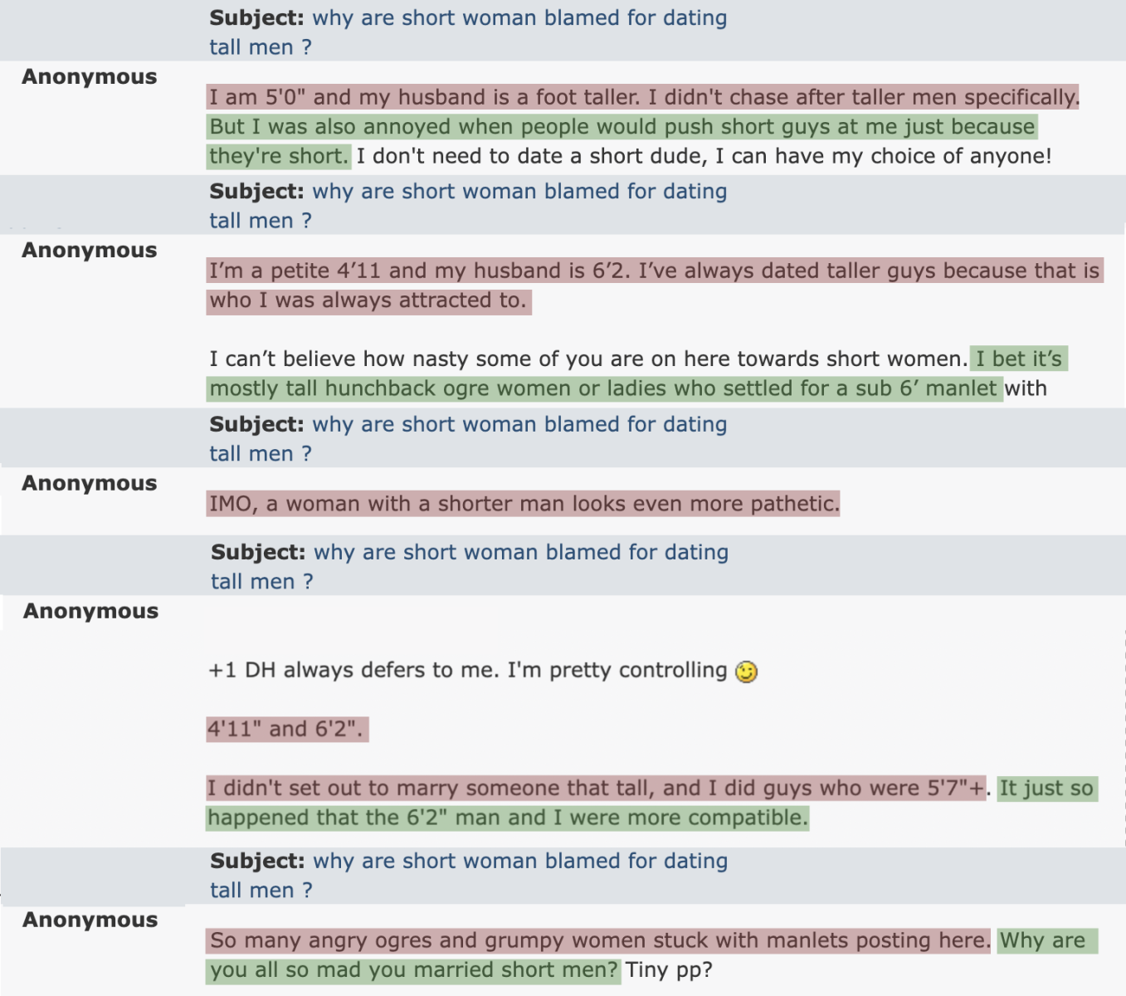The width and height of the screenshot is (1126, 996).
Task: Click the red highlight "I didn't set out to marry"
Action: point(596,788)
